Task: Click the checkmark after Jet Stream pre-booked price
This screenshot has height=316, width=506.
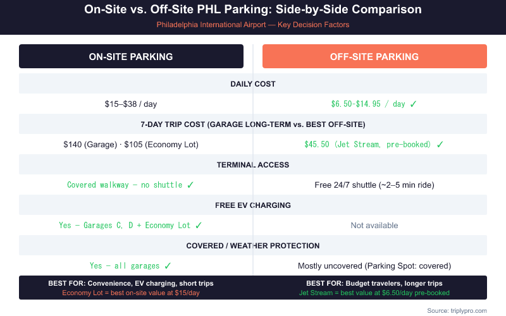Action: tap(440, 144)
